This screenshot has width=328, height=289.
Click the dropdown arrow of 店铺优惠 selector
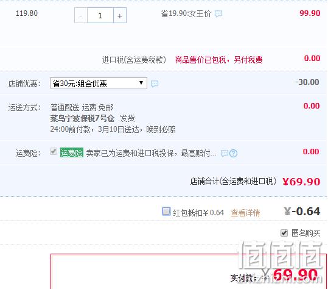point(141,83)
